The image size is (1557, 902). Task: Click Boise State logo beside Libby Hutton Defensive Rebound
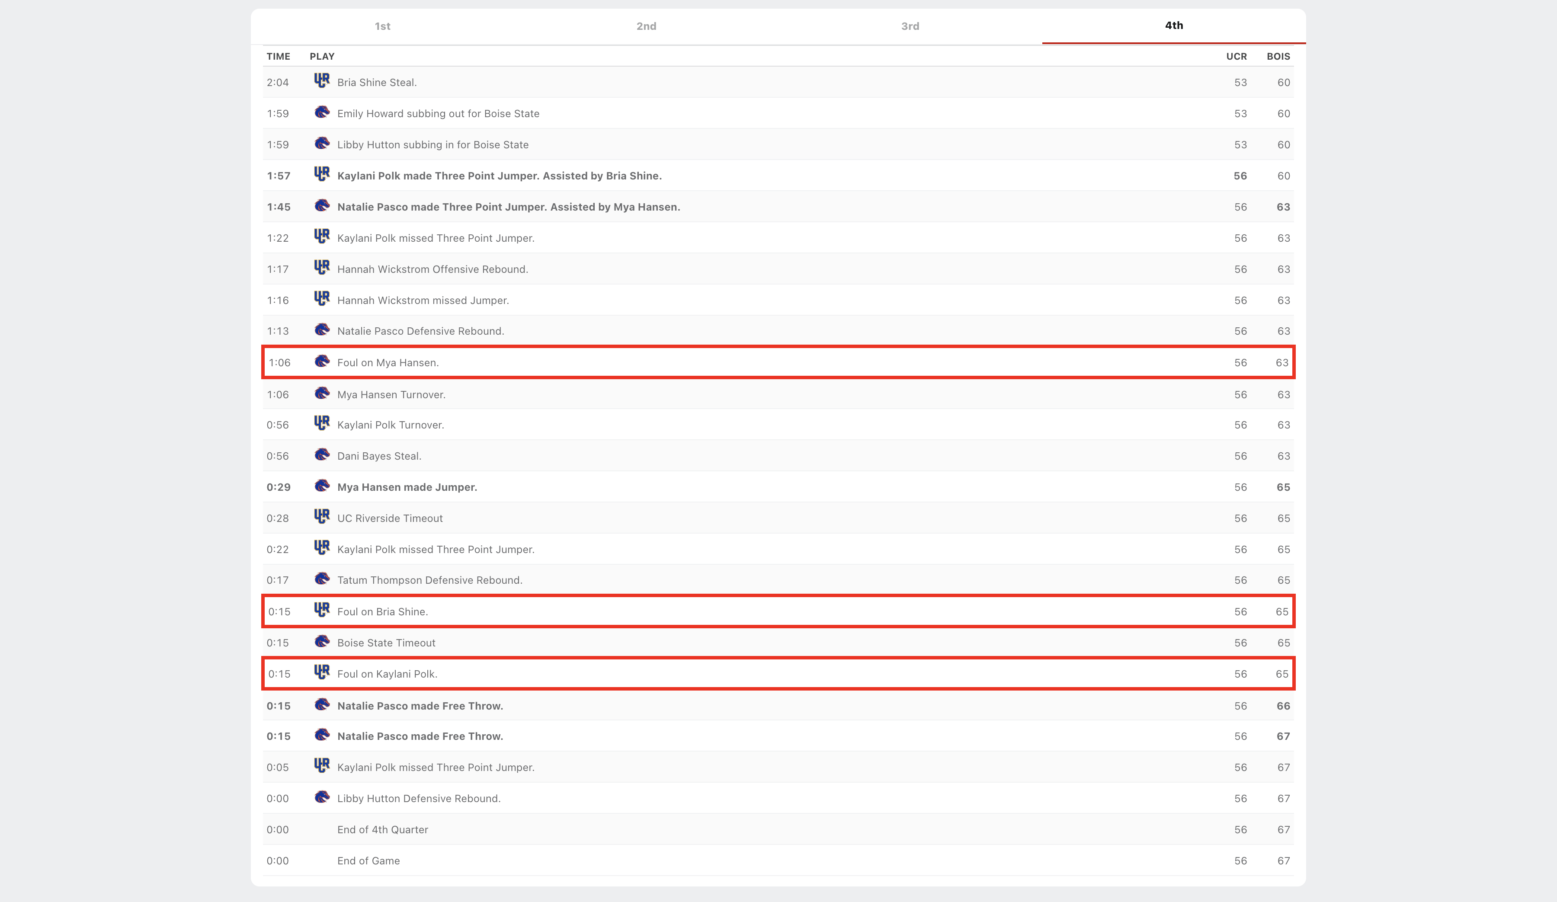coord(321,798)
